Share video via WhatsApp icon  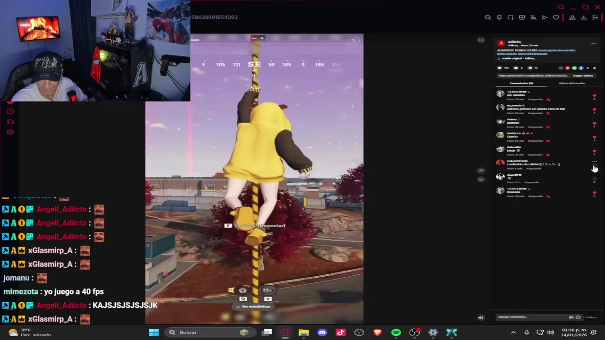click(x=574, y=68)
